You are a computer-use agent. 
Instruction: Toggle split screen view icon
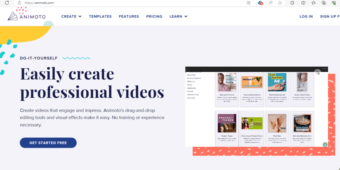click(x=303, y=3)
